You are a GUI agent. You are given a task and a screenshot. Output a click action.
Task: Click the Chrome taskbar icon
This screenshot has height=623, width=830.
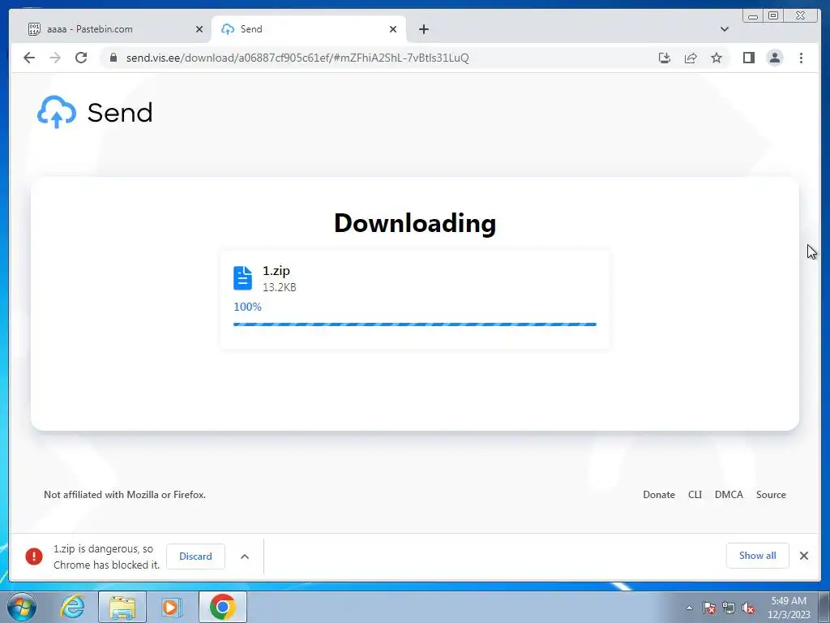click(223, 607)
